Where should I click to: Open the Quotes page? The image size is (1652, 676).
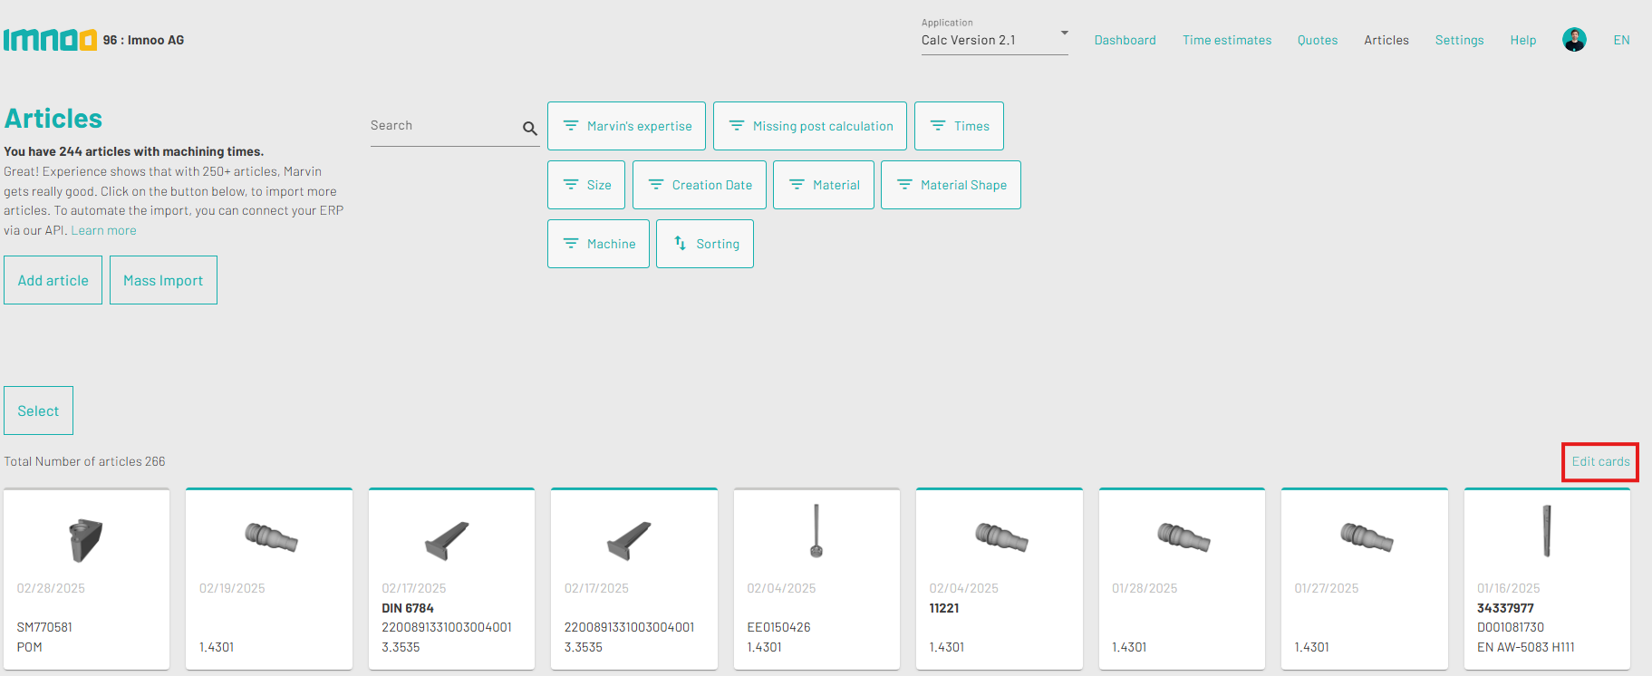click(1317, 40)
